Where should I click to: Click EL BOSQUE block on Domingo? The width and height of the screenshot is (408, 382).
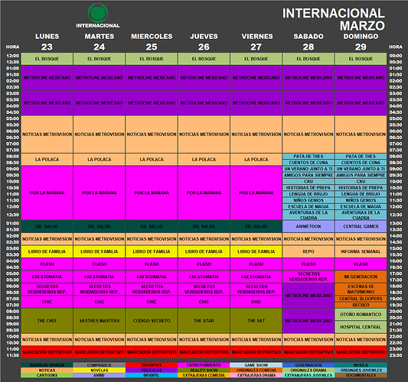click(361, 59)
